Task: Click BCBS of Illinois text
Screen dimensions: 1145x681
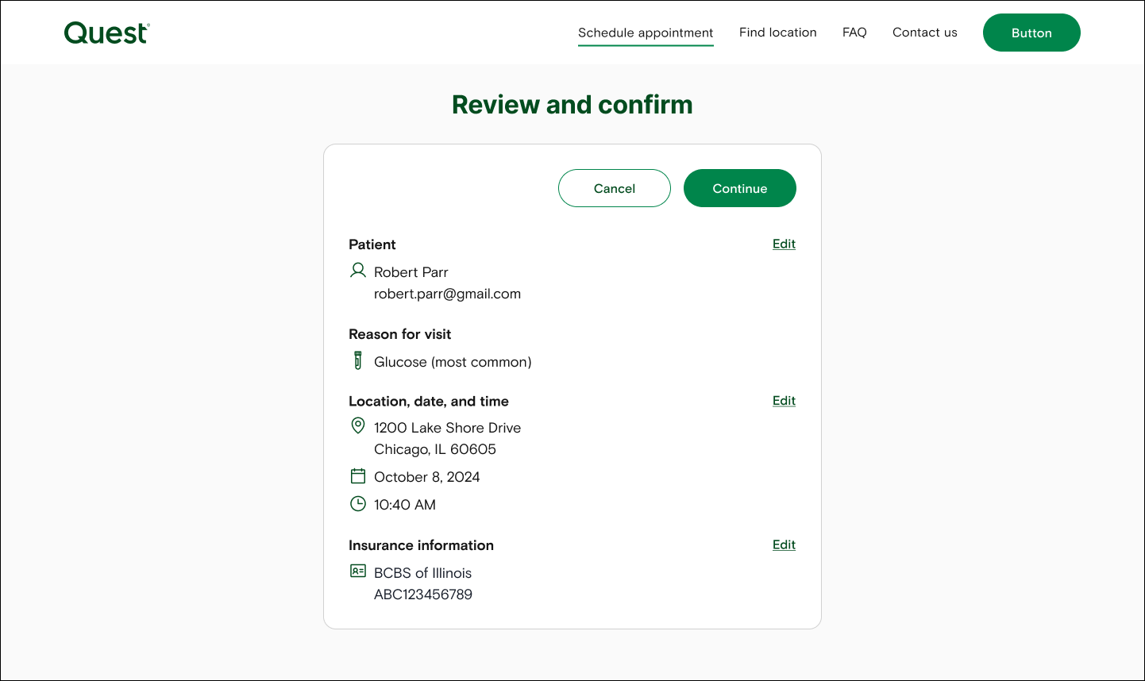Action: point(423,573)
